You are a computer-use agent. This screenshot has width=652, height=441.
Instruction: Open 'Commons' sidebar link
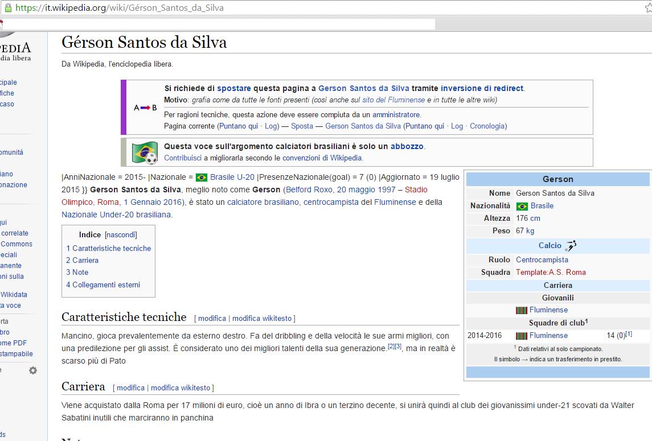(17, 244)
